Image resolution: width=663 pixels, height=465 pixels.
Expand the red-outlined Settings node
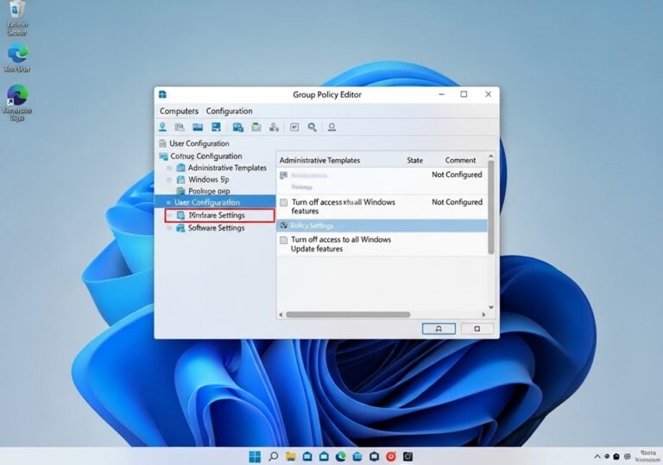(169, 215)
